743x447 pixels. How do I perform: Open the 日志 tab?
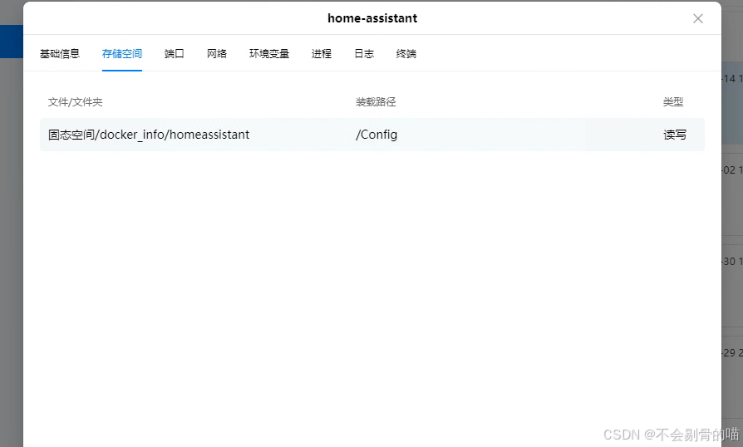[x=364, y=54]
